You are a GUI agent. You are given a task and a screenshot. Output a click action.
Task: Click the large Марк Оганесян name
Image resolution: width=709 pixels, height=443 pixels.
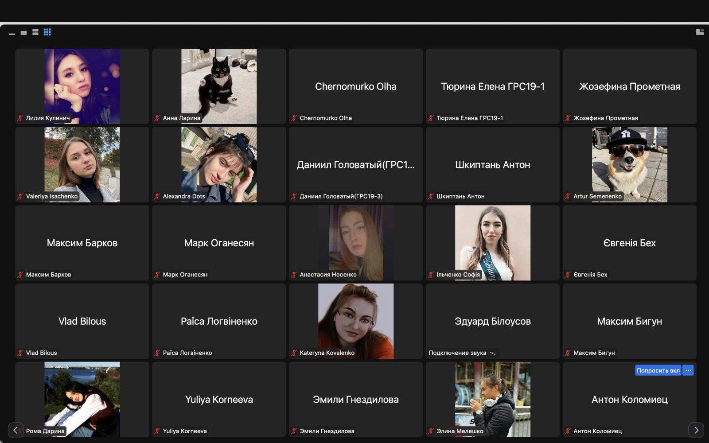coord(219,243)
